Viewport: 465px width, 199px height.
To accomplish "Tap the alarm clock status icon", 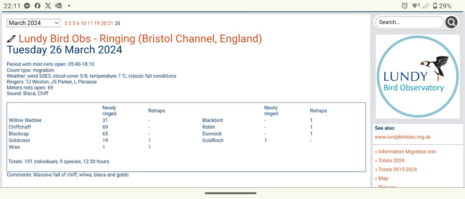I will 405,6.
